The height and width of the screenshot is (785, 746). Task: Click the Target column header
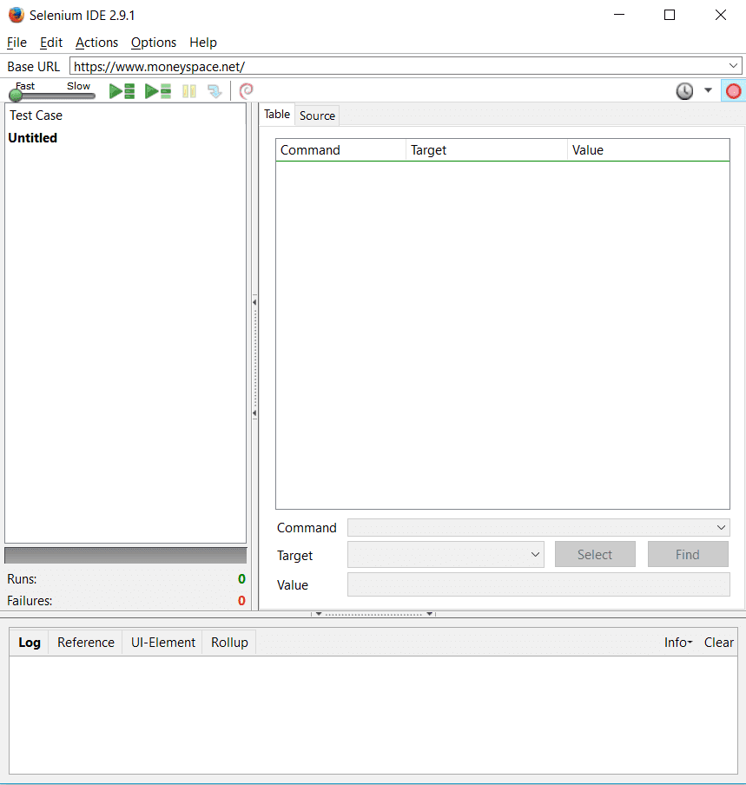(486, 150)
